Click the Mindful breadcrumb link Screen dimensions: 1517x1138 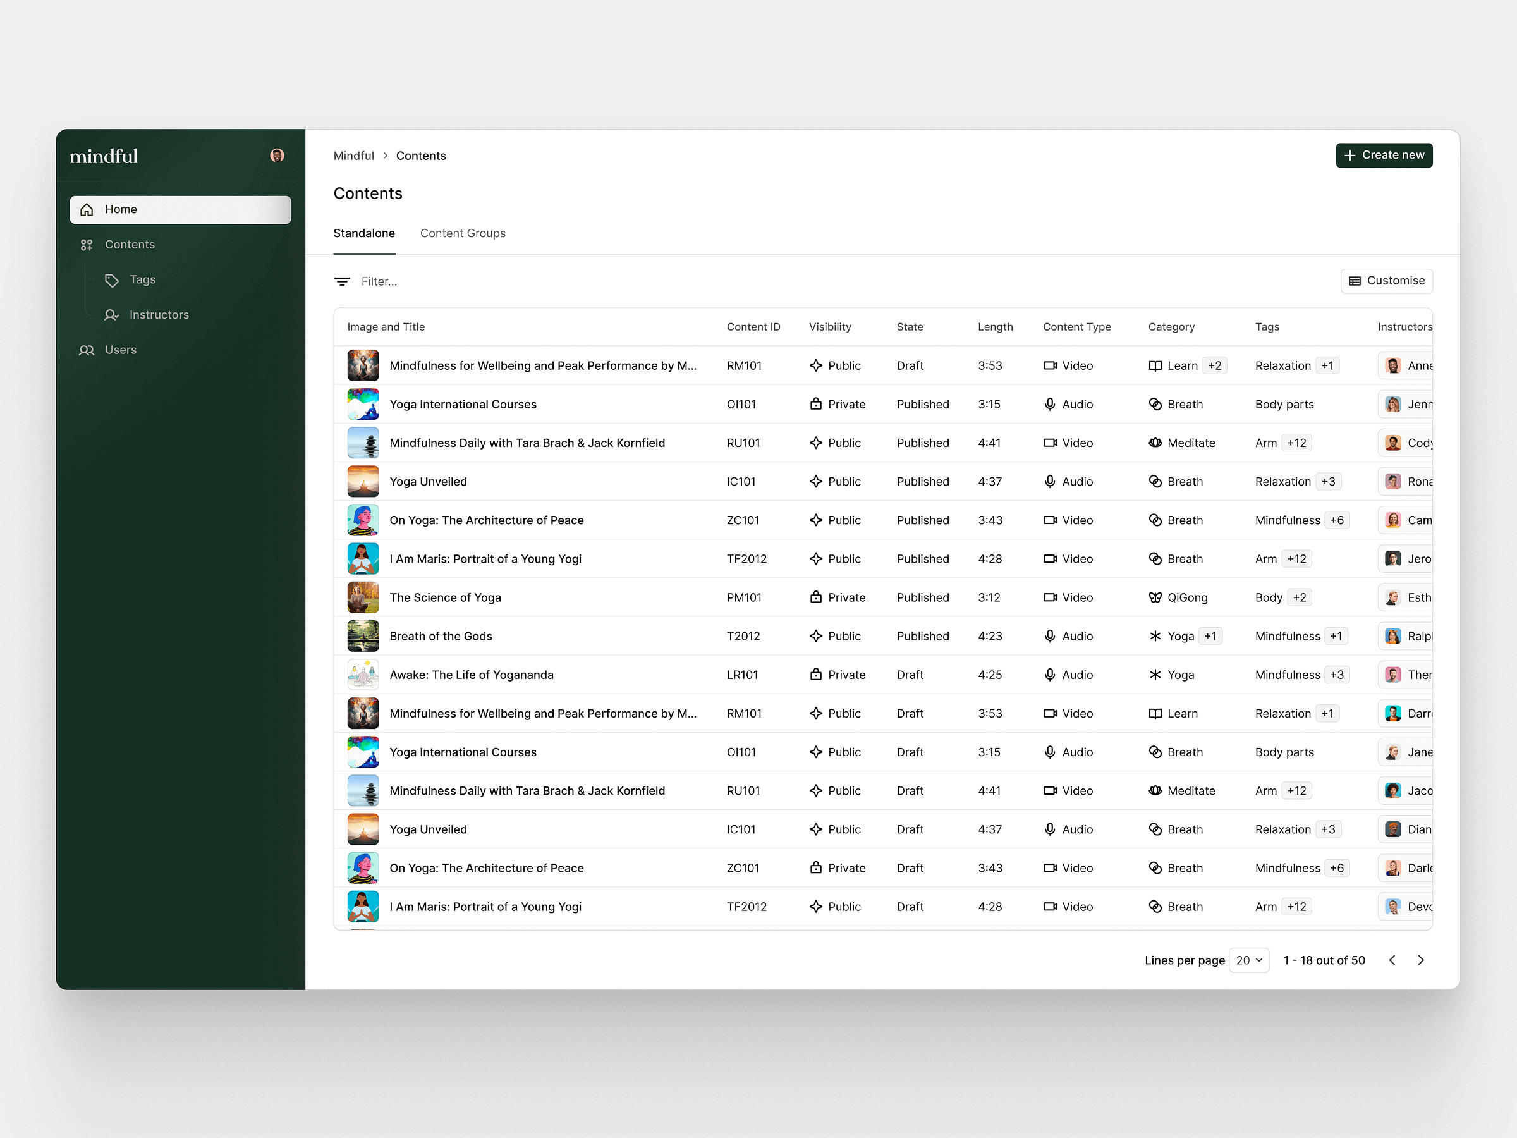coord(354,156)
